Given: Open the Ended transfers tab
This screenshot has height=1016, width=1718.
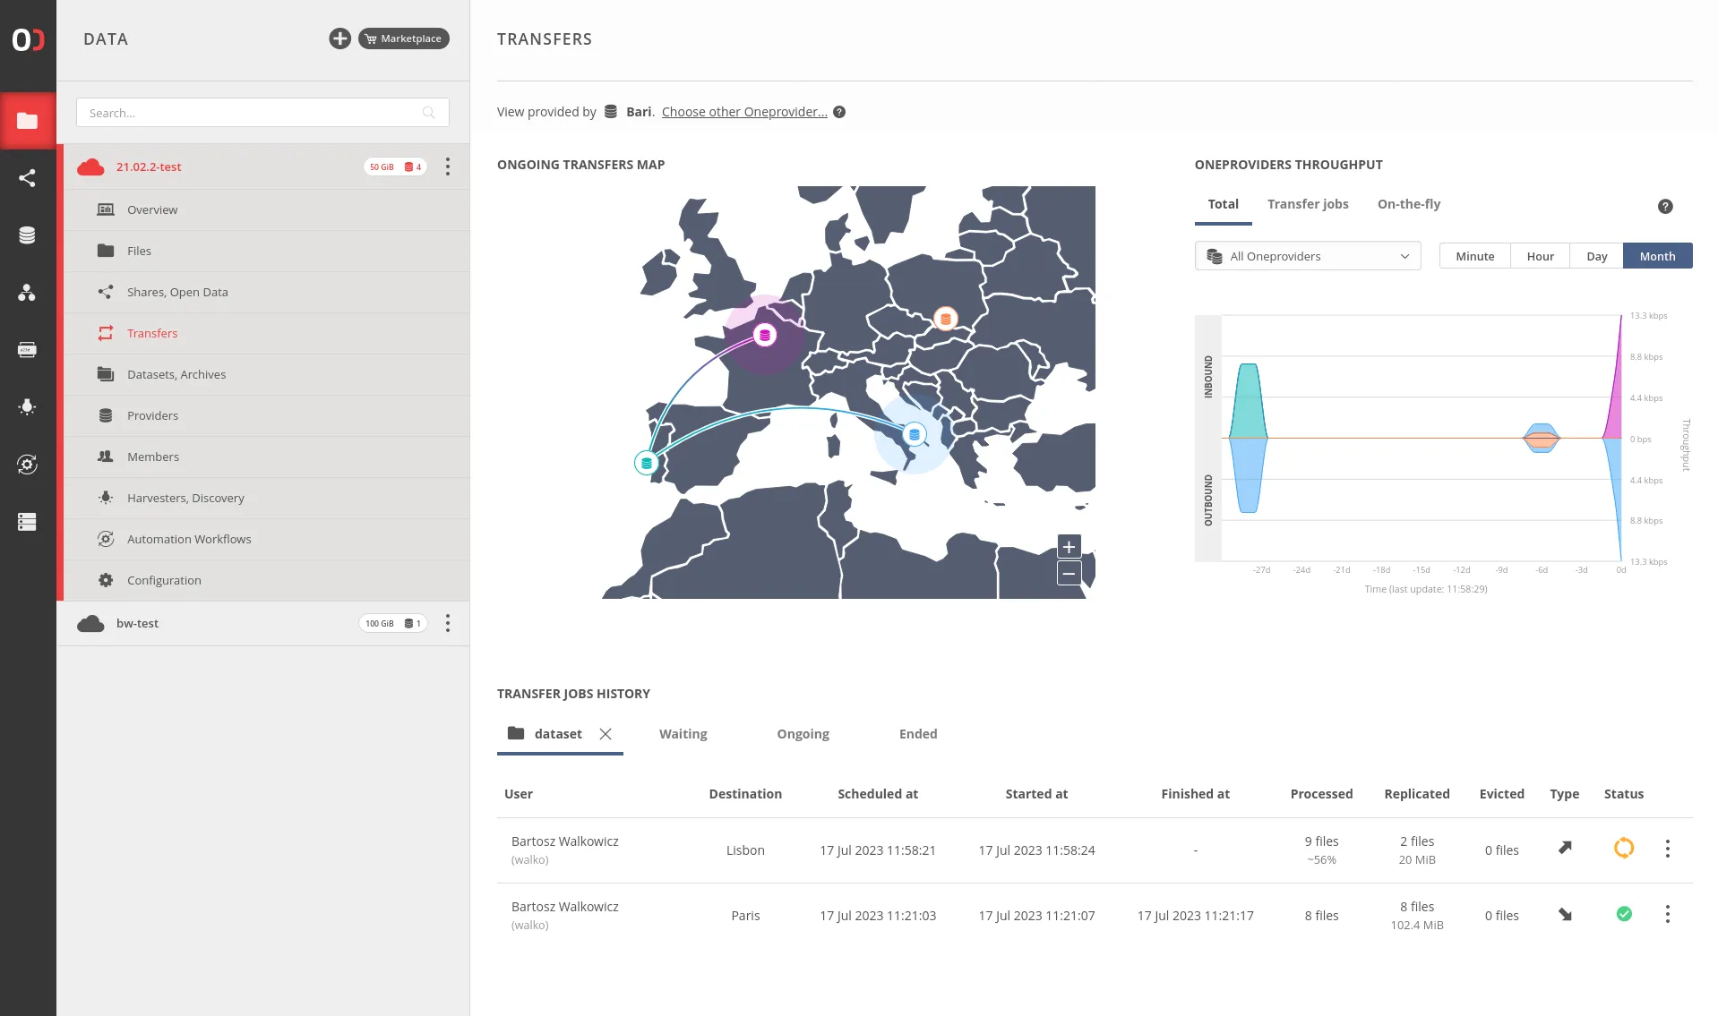Looking at the screenshot, I should 917,734.
